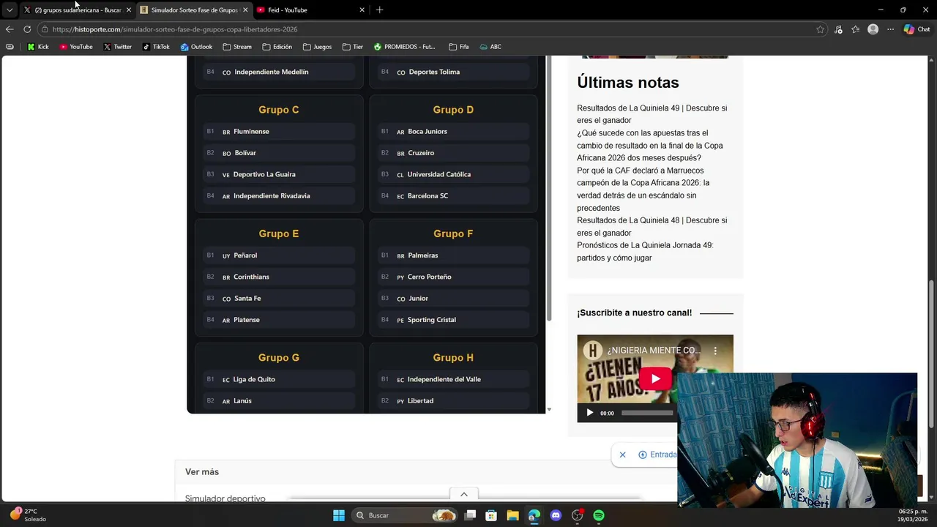Open the TikTok bookmark
Image resolution: width=937 pixels, height=527 pixels.
click(x=156, y=47)
